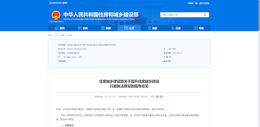The height and width of the screenshot is (127, 260).
Task: Open the 专题 special topics tab
Action: coord(199,28)
